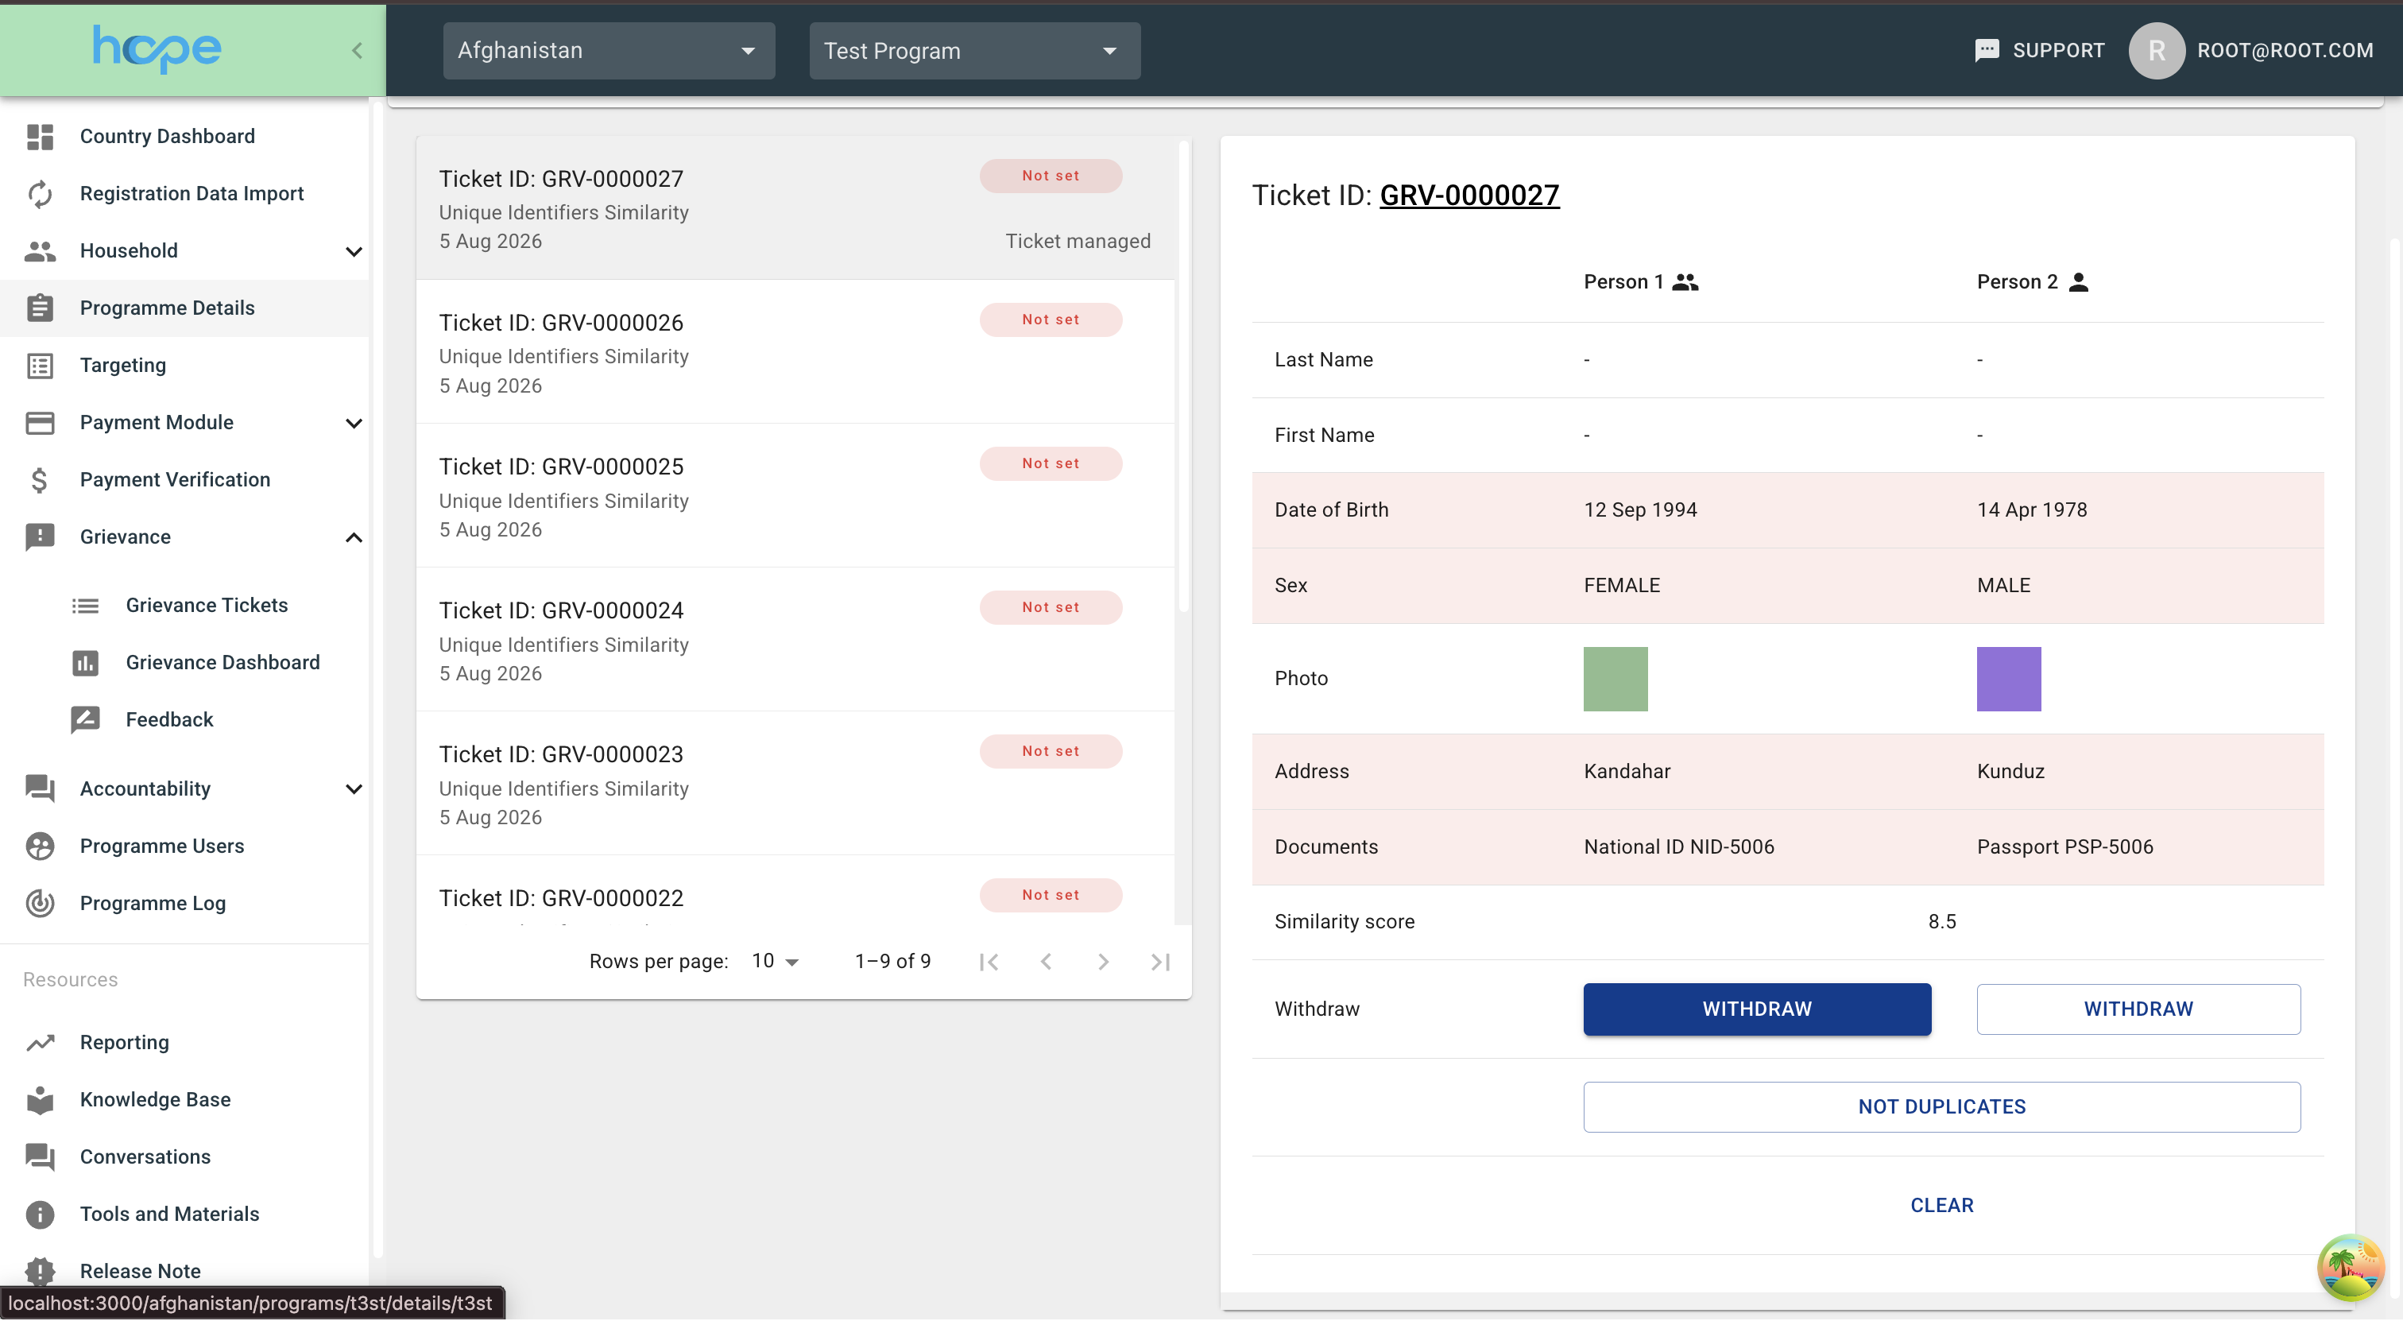The width and height of the screenshot is (2403, 1321).
Task: Click the Payment Module card icon
Action: [40, 423]
